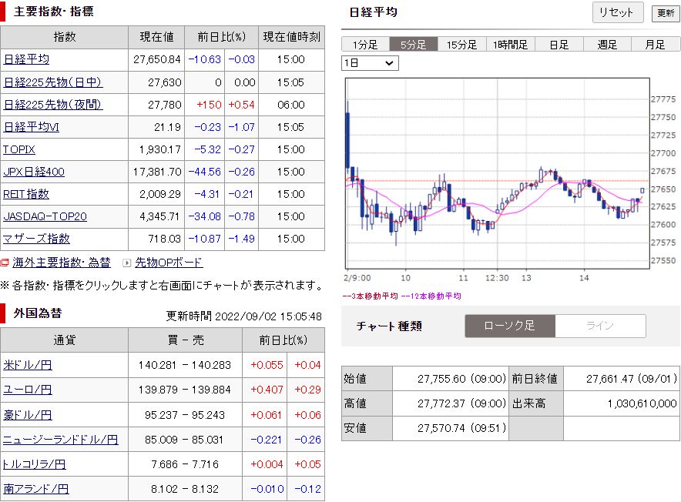Open the 日経平均 index link
The width and height of the screenshot is (681, 502).
26,59
